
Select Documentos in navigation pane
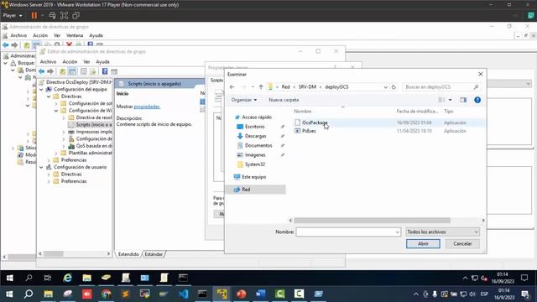(x=258, y=145)
